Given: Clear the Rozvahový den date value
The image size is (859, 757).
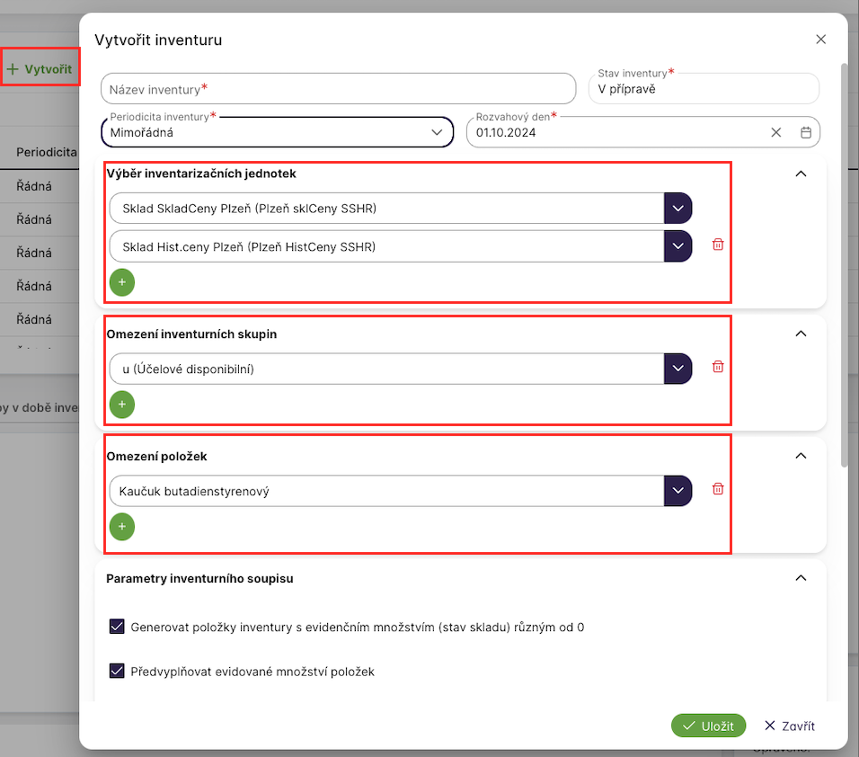Looking at the screenshot, I should tap(776, 132).
